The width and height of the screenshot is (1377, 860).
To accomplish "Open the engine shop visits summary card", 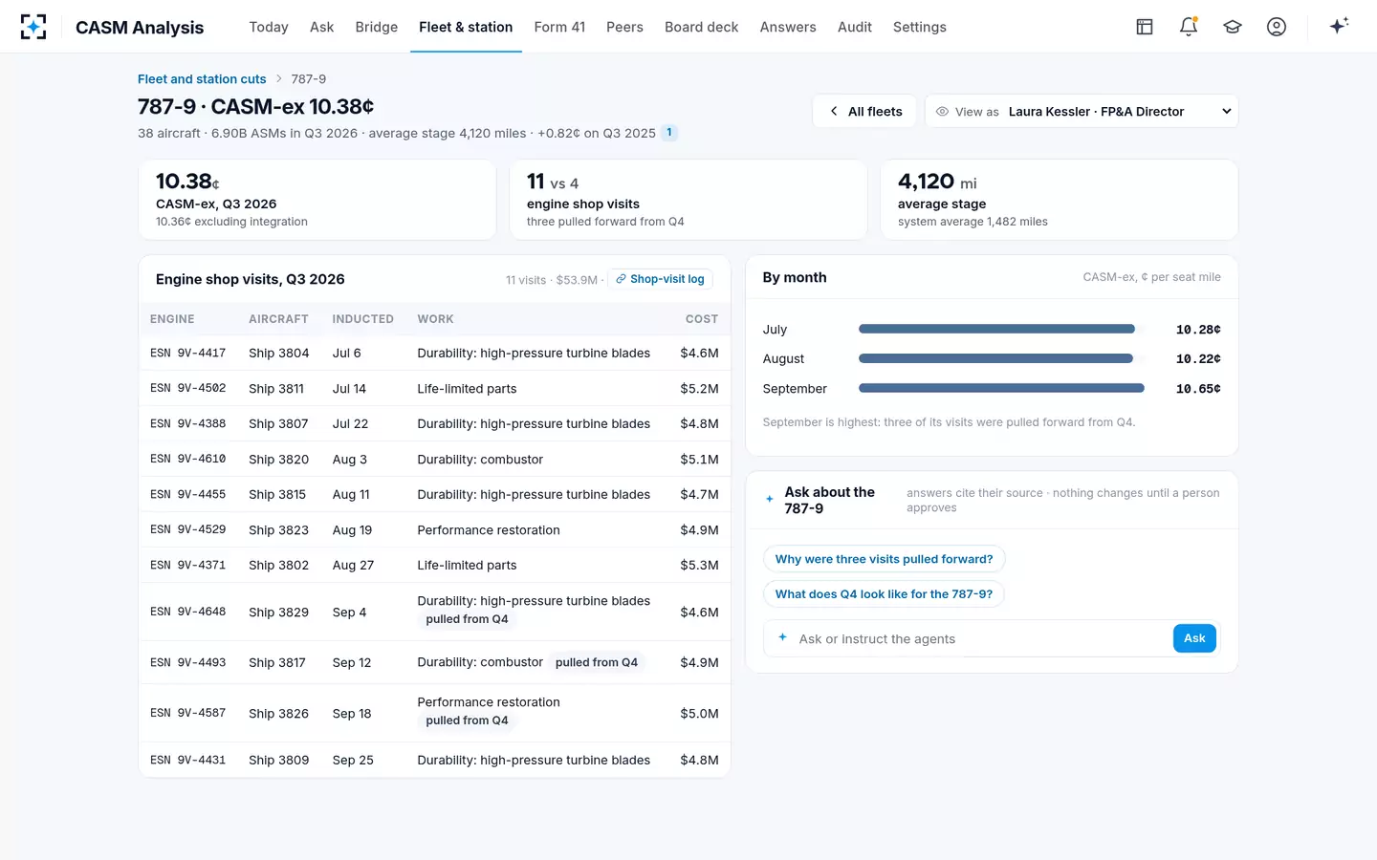I will click(688, 200).
